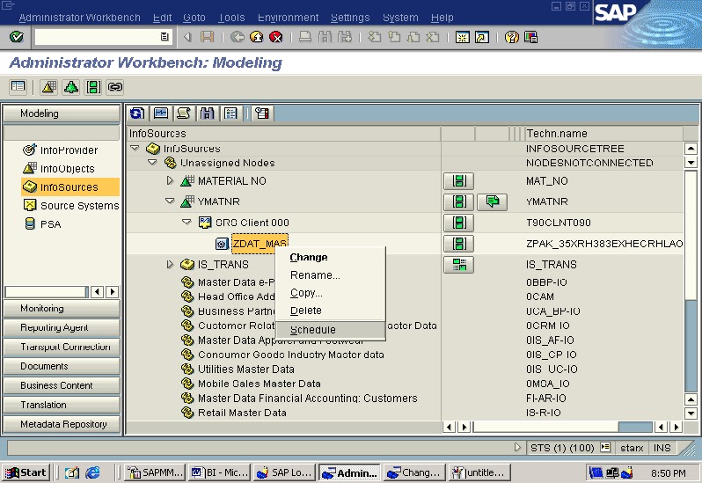Click the green comment icon in YMATNR row
The width and height of the screenshot is (702, 483).
pyautogui.click(x=493, y=201)
